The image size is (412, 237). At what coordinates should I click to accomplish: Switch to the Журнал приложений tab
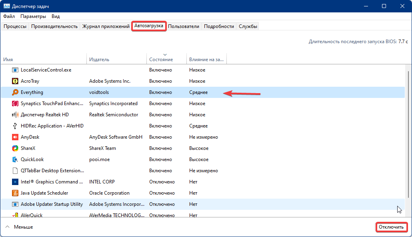(x=106, y=26)
